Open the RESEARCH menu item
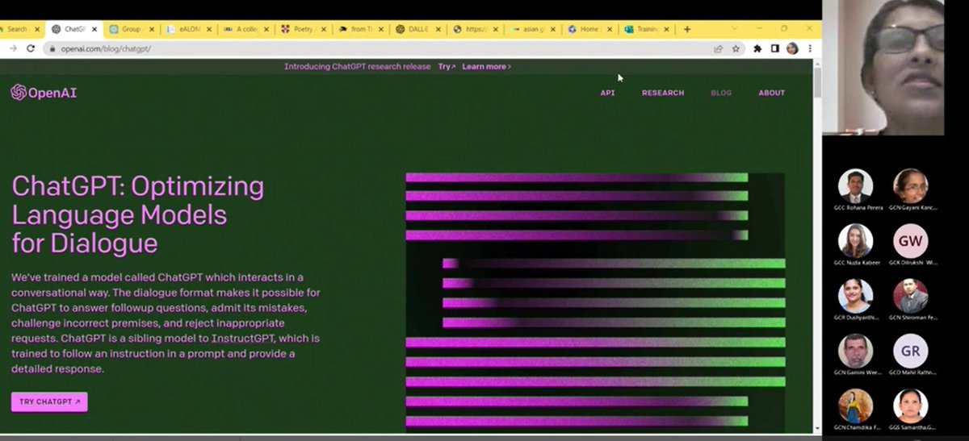This screenshot has width=969, height=441. 663,93
